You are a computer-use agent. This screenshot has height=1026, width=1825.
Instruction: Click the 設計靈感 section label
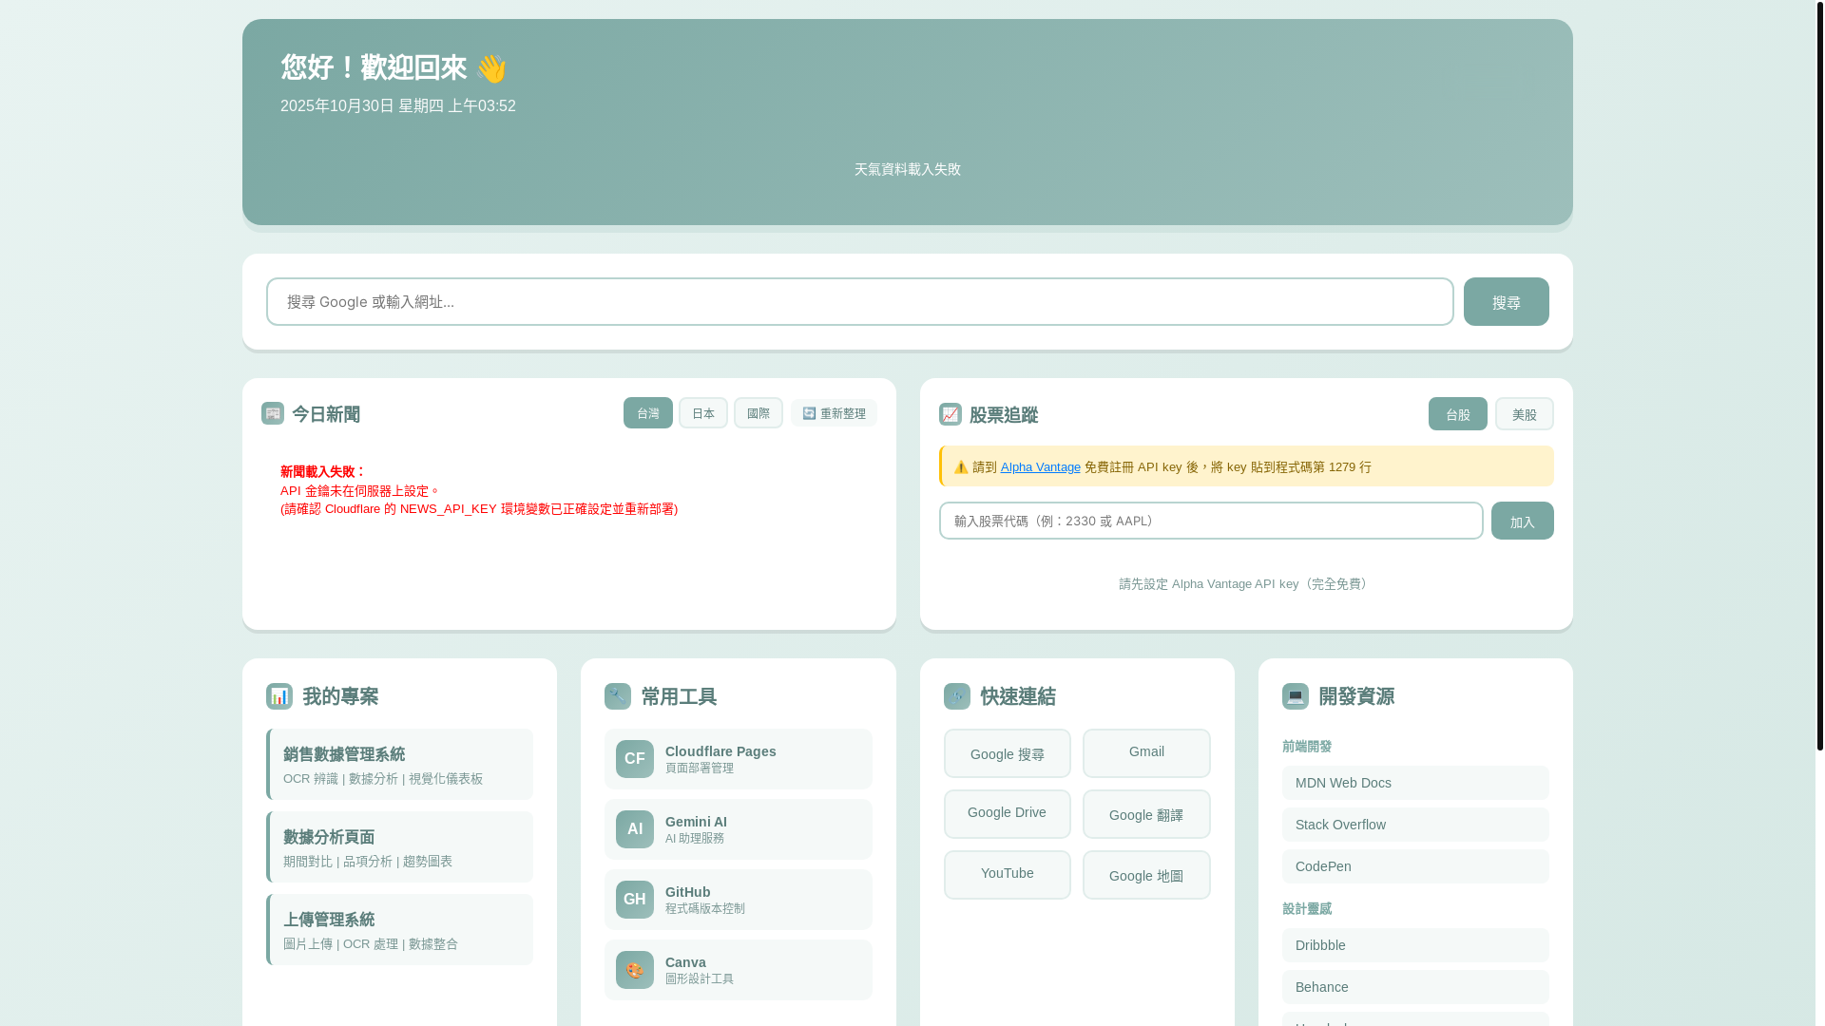(1307, 909)
